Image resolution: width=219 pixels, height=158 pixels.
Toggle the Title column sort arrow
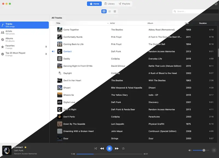[108, 23]
